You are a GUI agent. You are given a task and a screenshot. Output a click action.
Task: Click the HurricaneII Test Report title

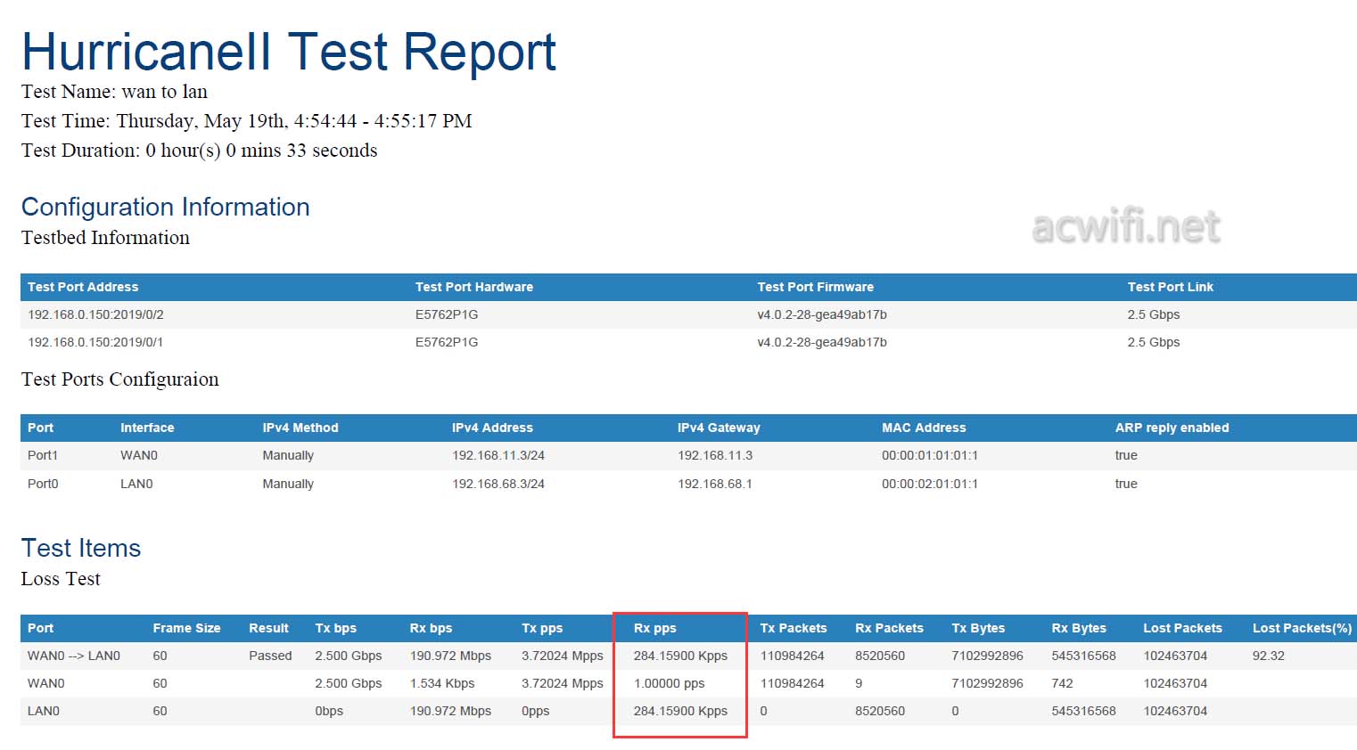289,52
